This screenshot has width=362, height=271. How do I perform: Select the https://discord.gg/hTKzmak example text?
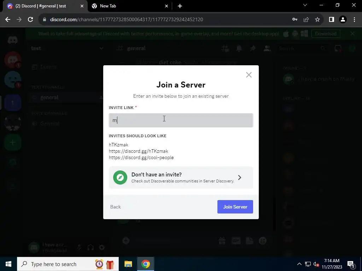pyautogui.click(x=138, y=151)
